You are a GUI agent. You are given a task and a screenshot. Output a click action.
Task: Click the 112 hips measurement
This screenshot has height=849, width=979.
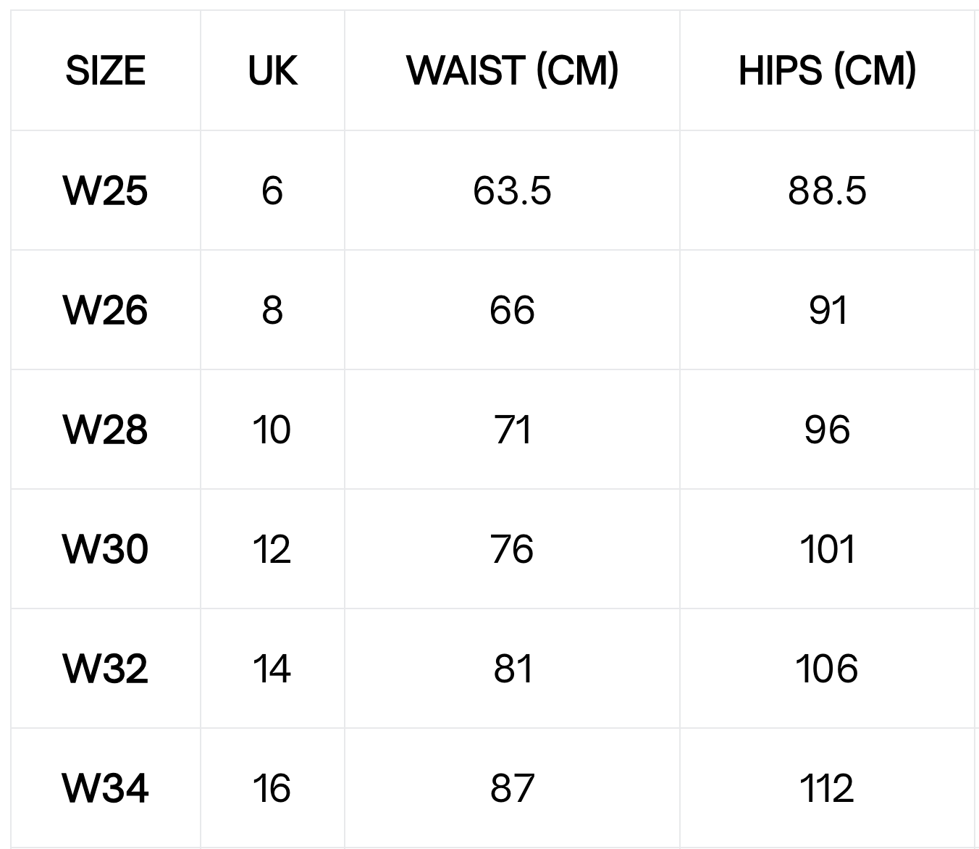click(x=827, y=788)
